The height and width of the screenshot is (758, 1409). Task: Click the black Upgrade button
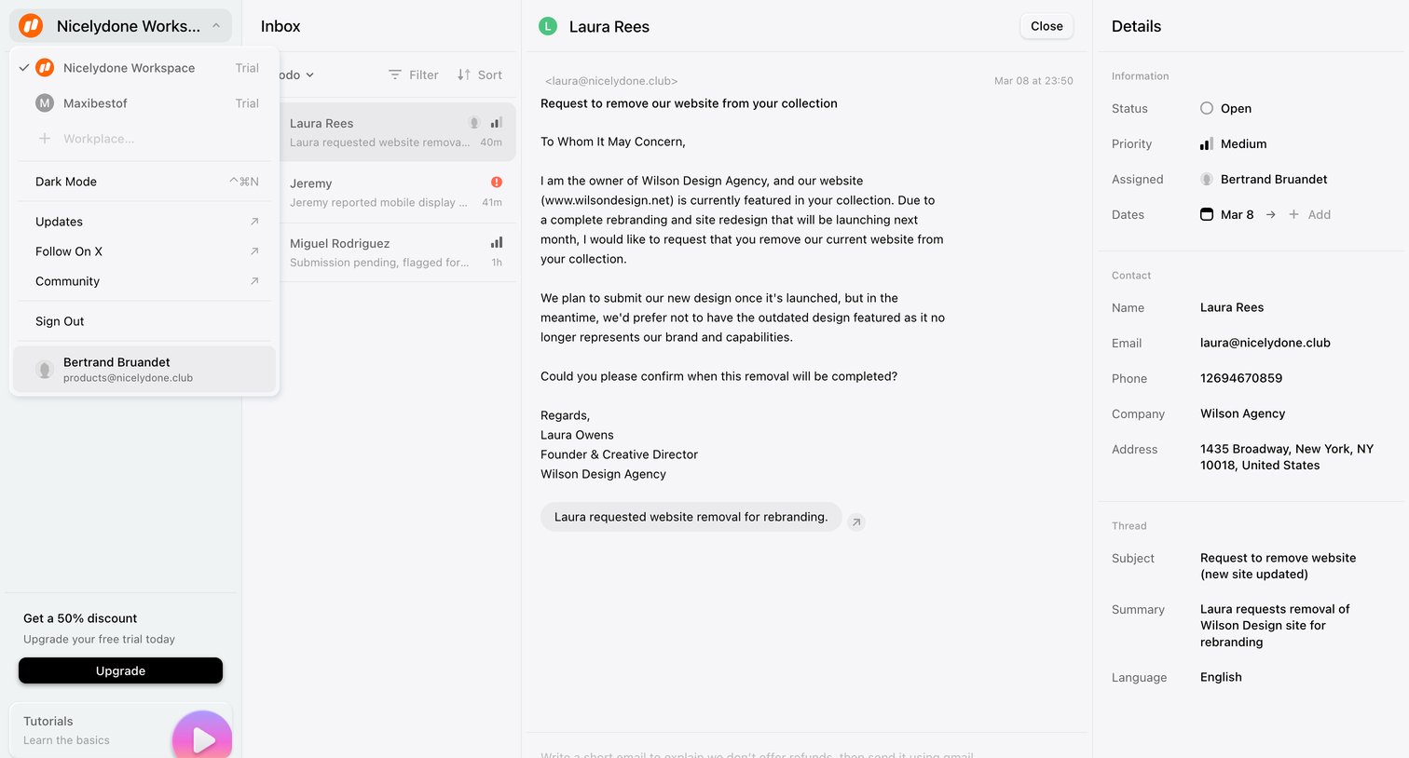point(120,670)
